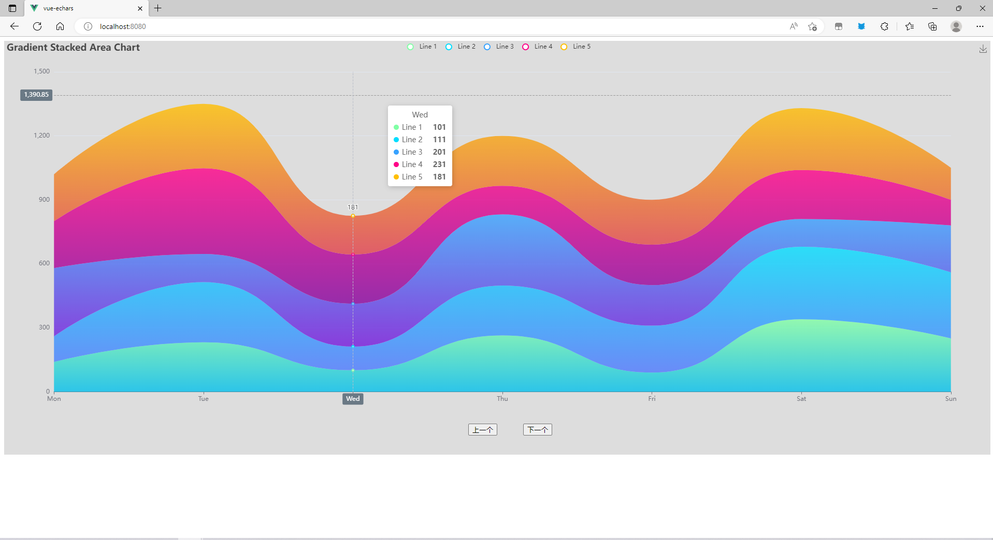
Task: Restore down the browser window
Action: (x=959, y=8)
